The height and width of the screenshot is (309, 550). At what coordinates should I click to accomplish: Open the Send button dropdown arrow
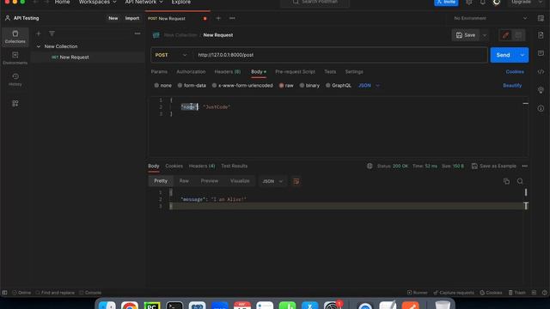(522, 55)
